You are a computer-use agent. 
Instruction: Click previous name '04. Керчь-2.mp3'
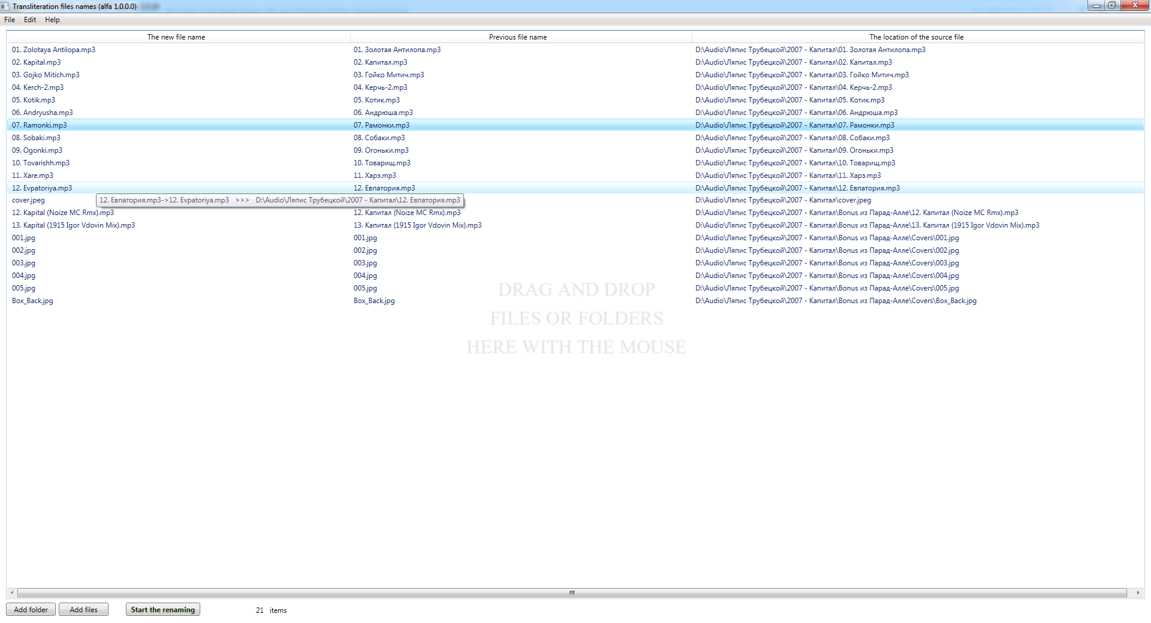pyautogui.click(x=380, y=87)
